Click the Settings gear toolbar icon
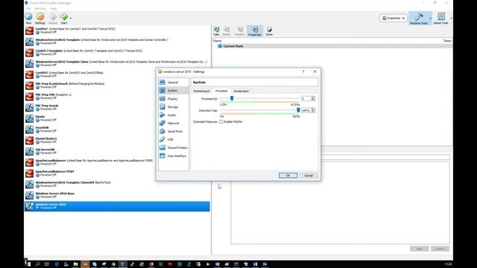This screenshot has height=268, width=477. [40, 18]
